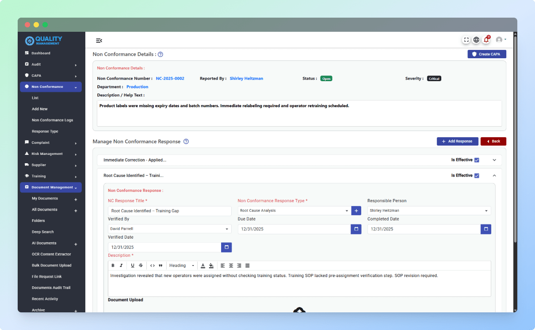This screenshot has width=535, height=330.
Task: Apply blockquote formatting to the description
Action: click(x=160, y=265)
